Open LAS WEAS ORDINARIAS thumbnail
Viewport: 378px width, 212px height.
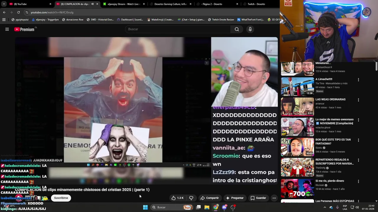(x=297, y=107)
